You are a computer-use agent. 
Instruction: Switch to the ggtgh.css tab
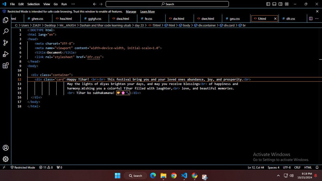(94, 19)
